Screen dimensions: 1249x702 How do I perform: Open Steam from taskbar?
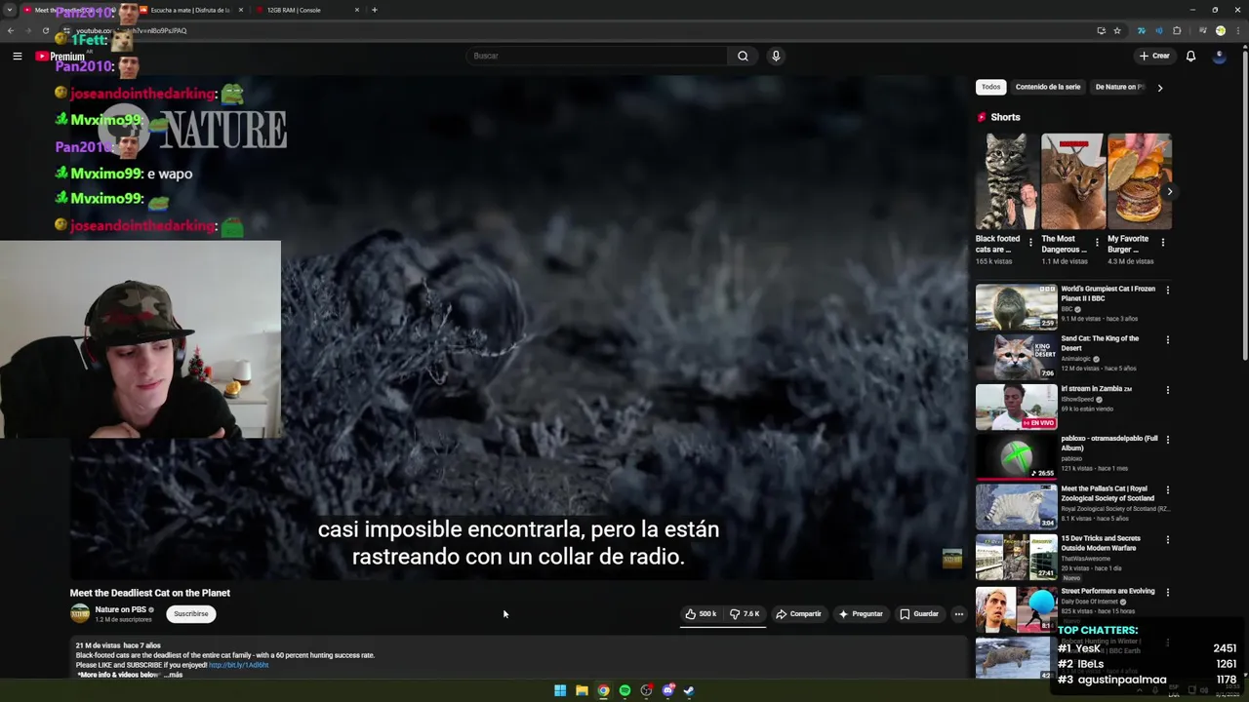tap(689, 690)
